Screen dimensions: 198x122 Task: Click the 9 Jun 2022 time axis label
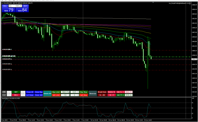point(5,120)
